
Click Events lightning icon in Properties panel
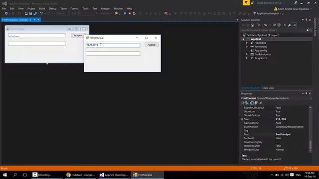[256, 103]
